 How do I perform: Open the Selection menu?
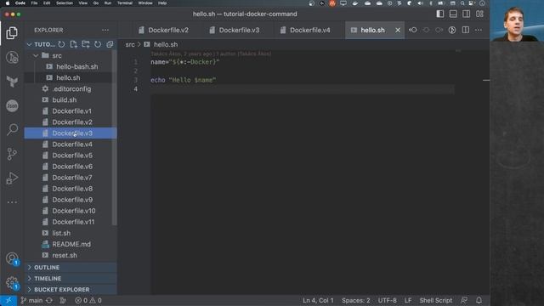(x=65, y=3)
